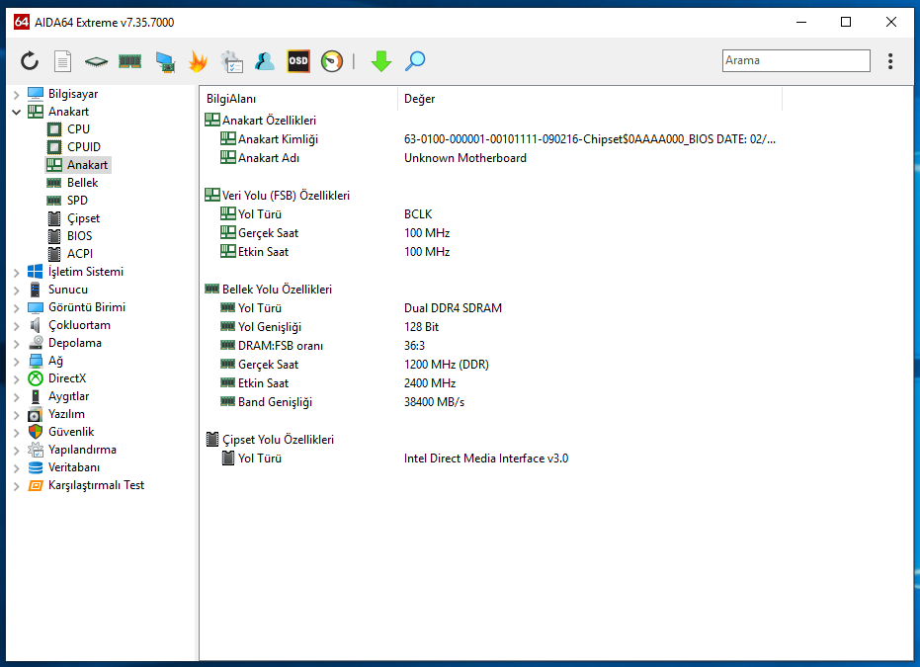920x667 pixels.
Task: Select the SPD tree item
Action: [77, 201]
